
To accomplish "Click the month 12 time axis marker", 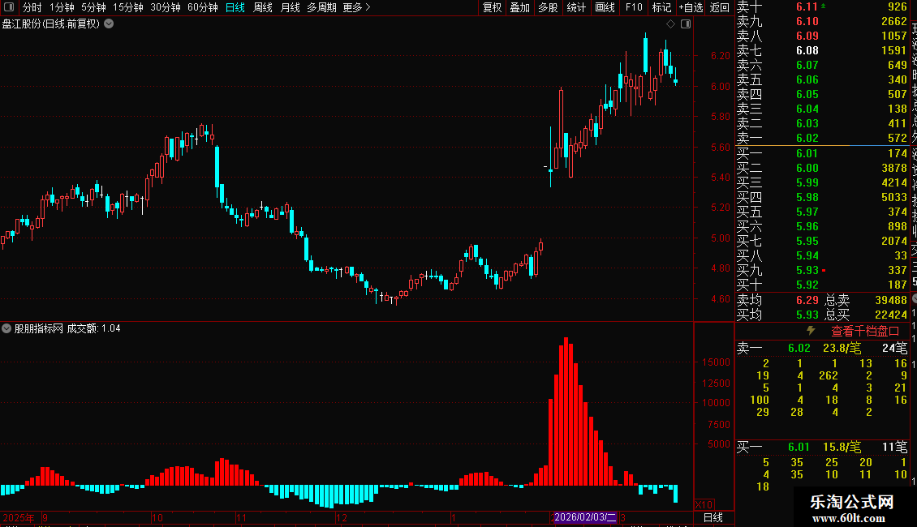I will [342, 517].
